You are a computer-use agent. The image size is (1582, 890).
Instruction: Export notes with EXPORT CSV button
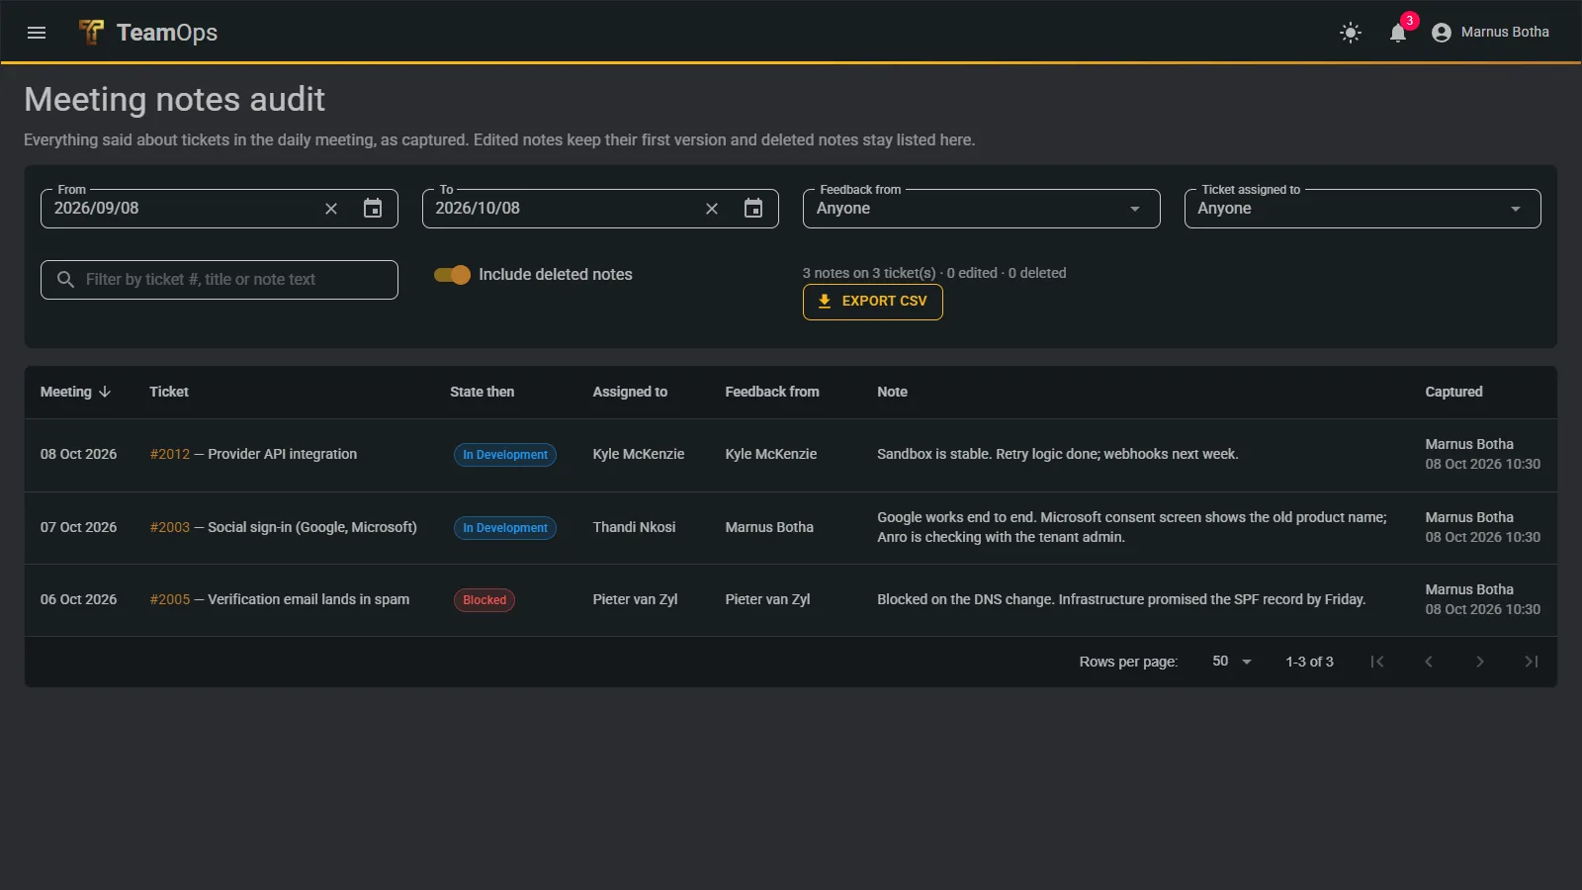tap(873, 302)
